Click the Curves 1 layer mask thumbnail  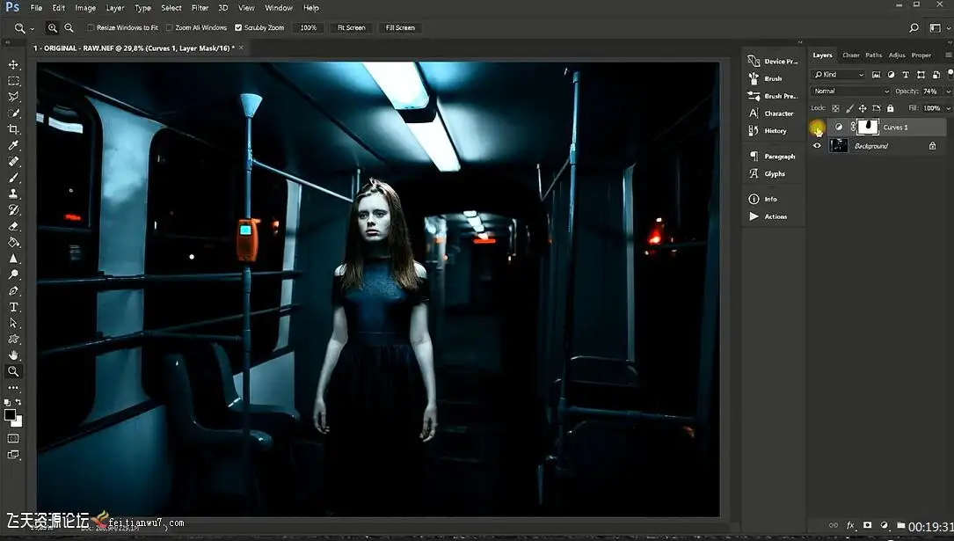[868, 127]
